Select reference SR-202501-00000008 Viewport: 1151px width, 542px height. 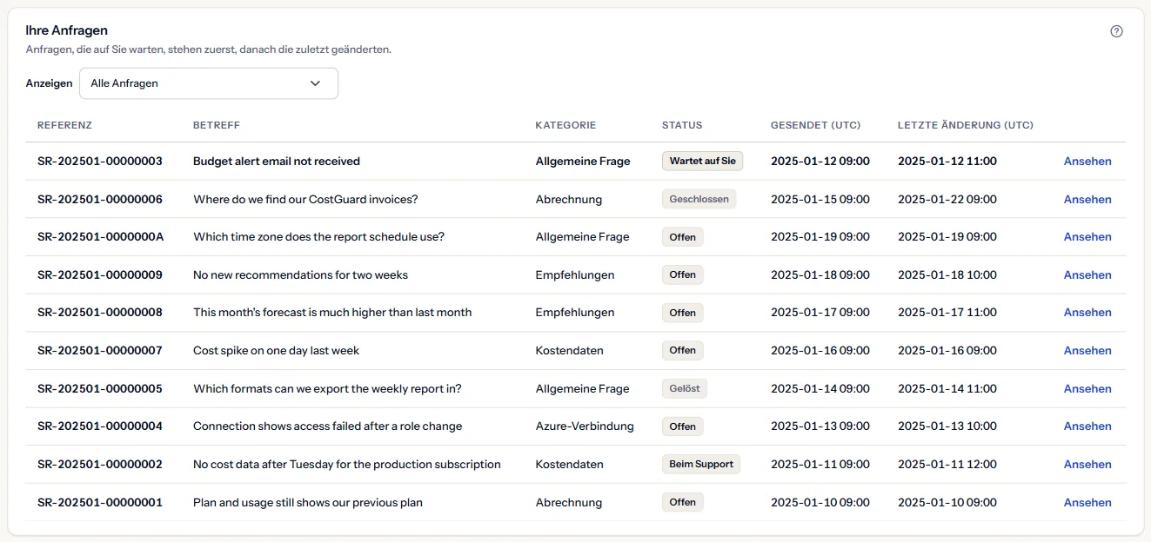click(100, 313)
